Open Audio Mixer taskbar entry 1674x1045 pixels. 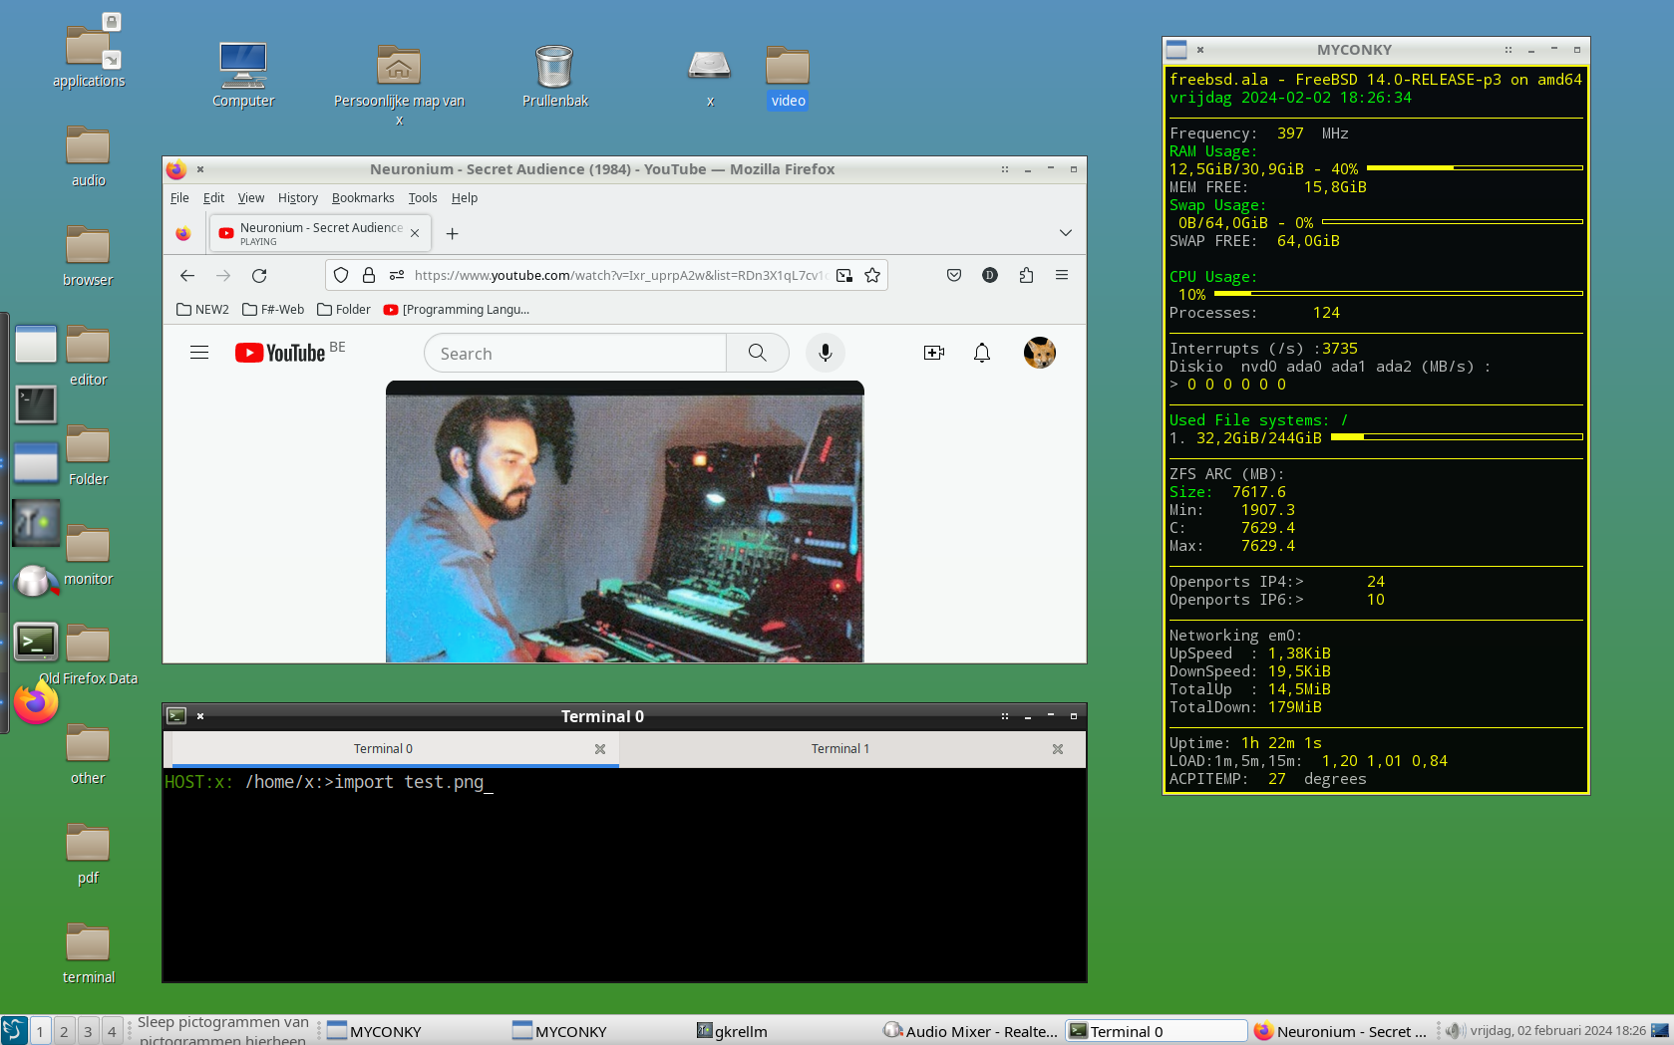click(970, 1031)
